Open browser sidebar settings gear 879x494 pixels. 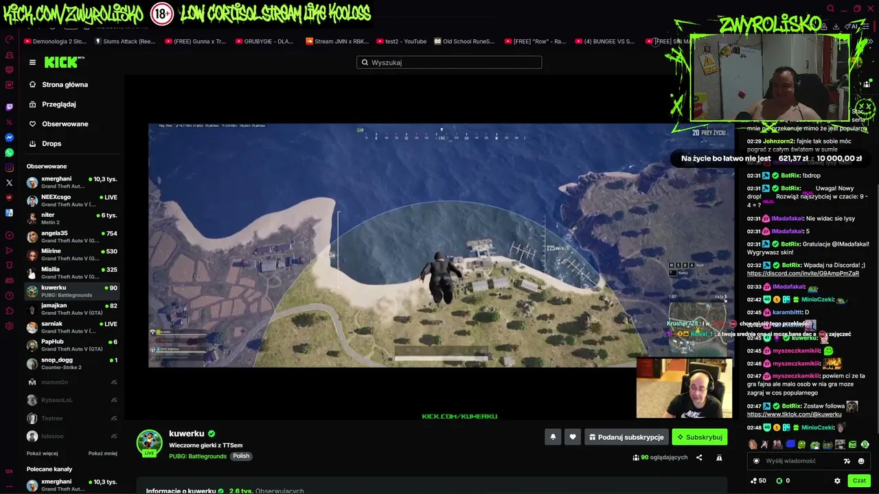(x=9, y=326)
